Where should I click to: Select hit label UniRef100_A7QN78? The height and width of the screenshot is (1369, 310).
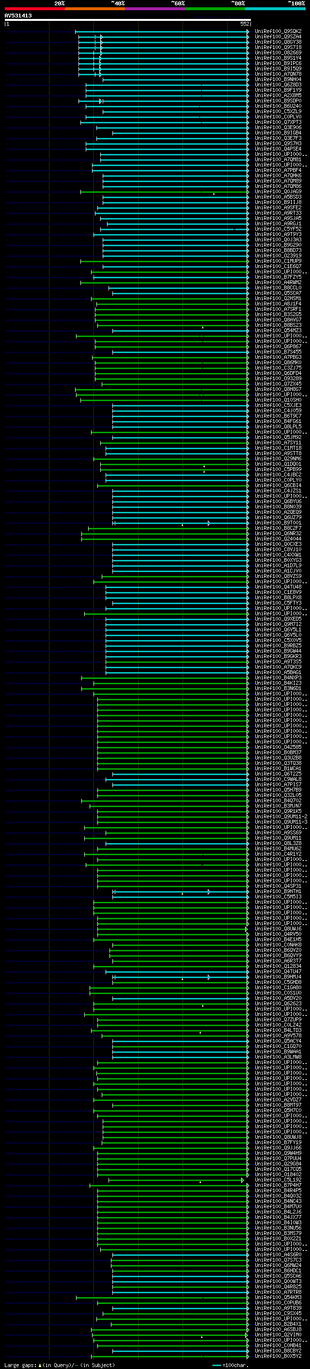(x=278, y=74)
